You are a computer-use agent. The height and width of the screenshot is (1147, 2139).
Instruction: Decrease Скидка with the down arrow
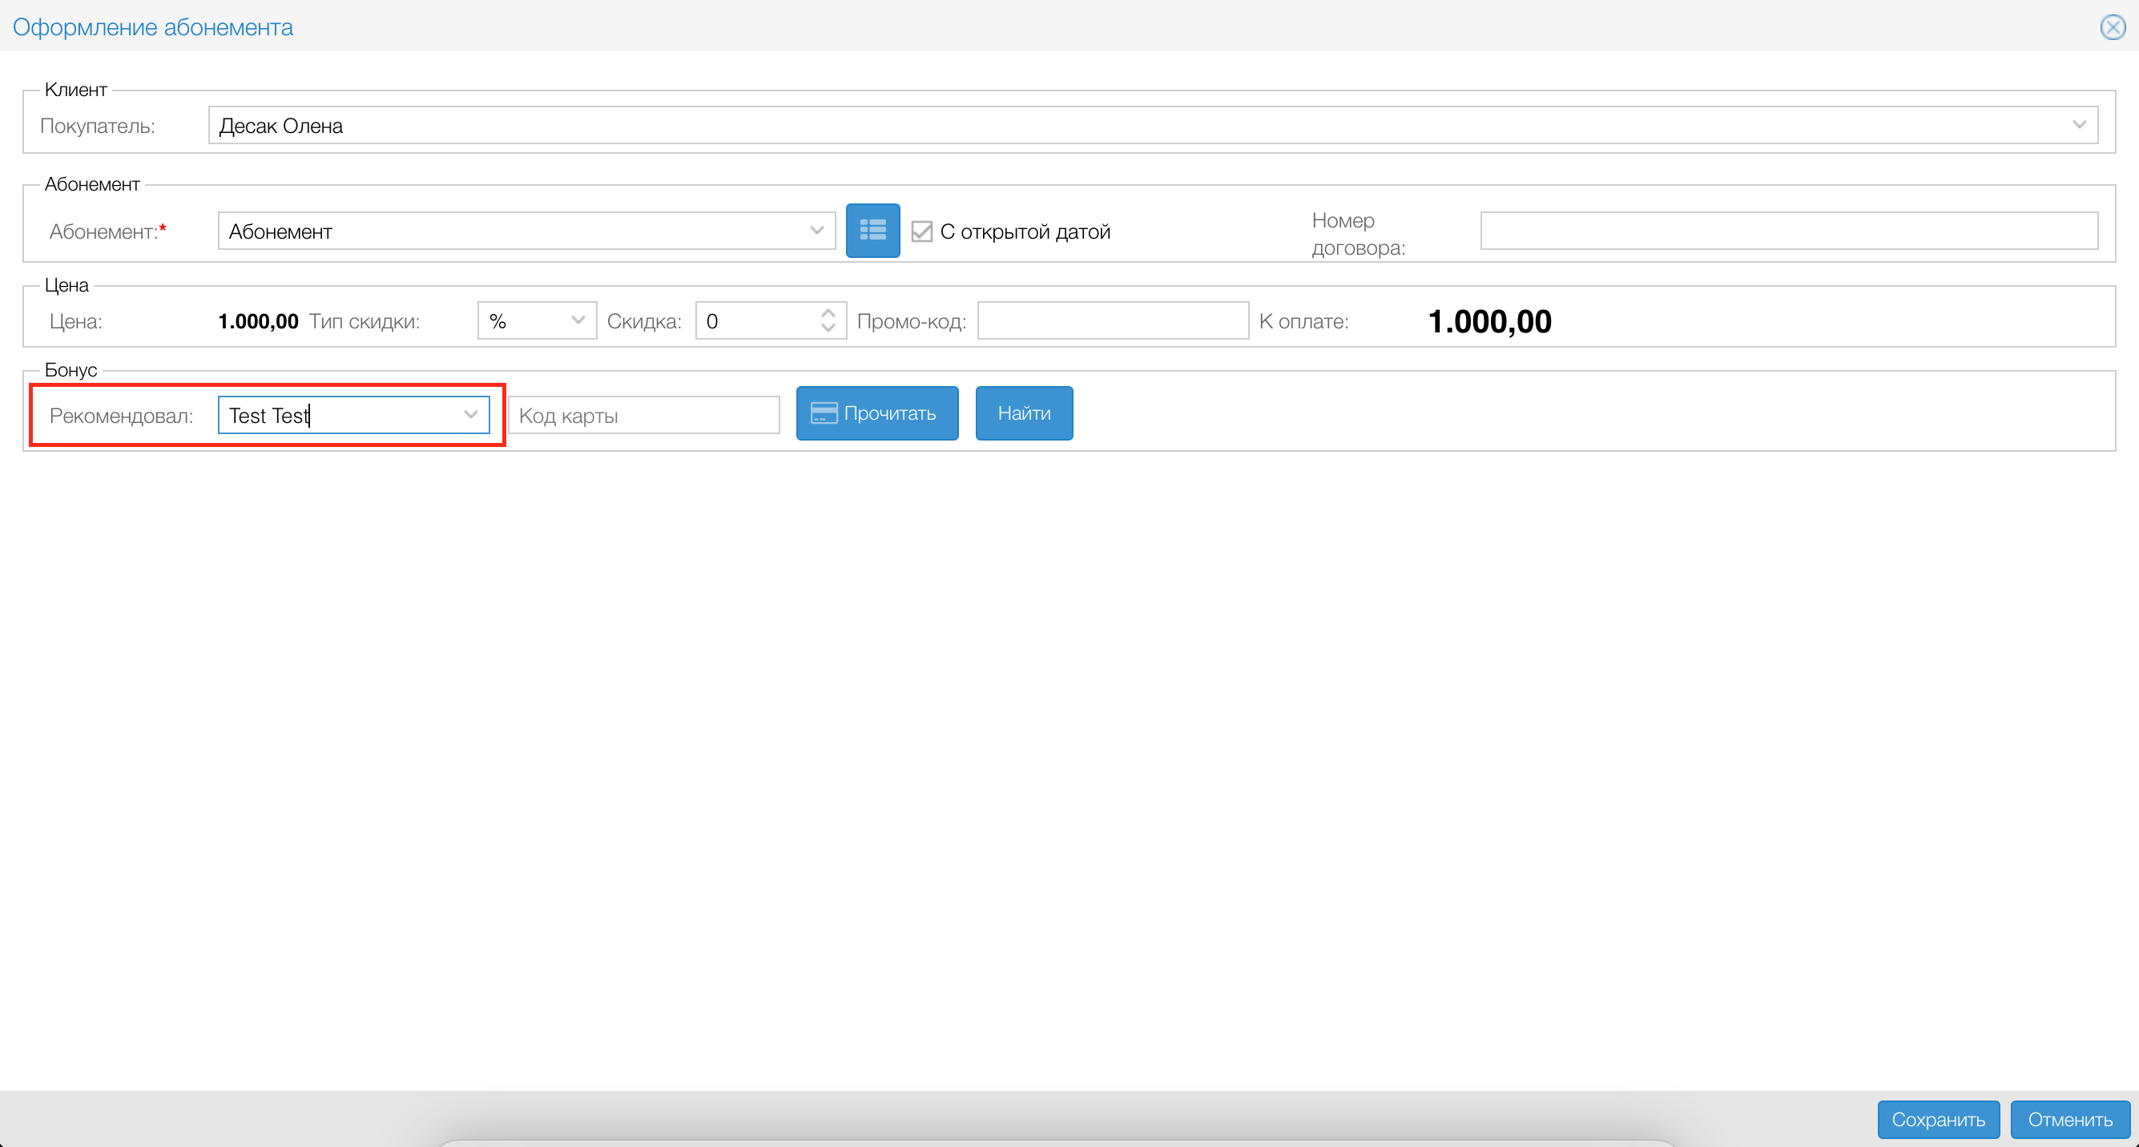(x=828, y=328)
